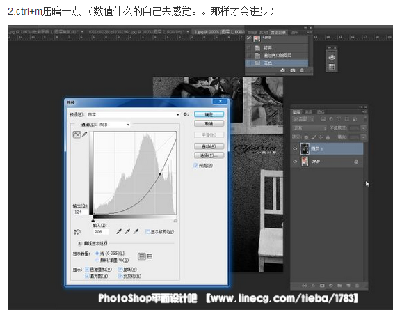Open the layer opacity dropdown arrow
The image size is (393, 310).
tap(363, 128)
